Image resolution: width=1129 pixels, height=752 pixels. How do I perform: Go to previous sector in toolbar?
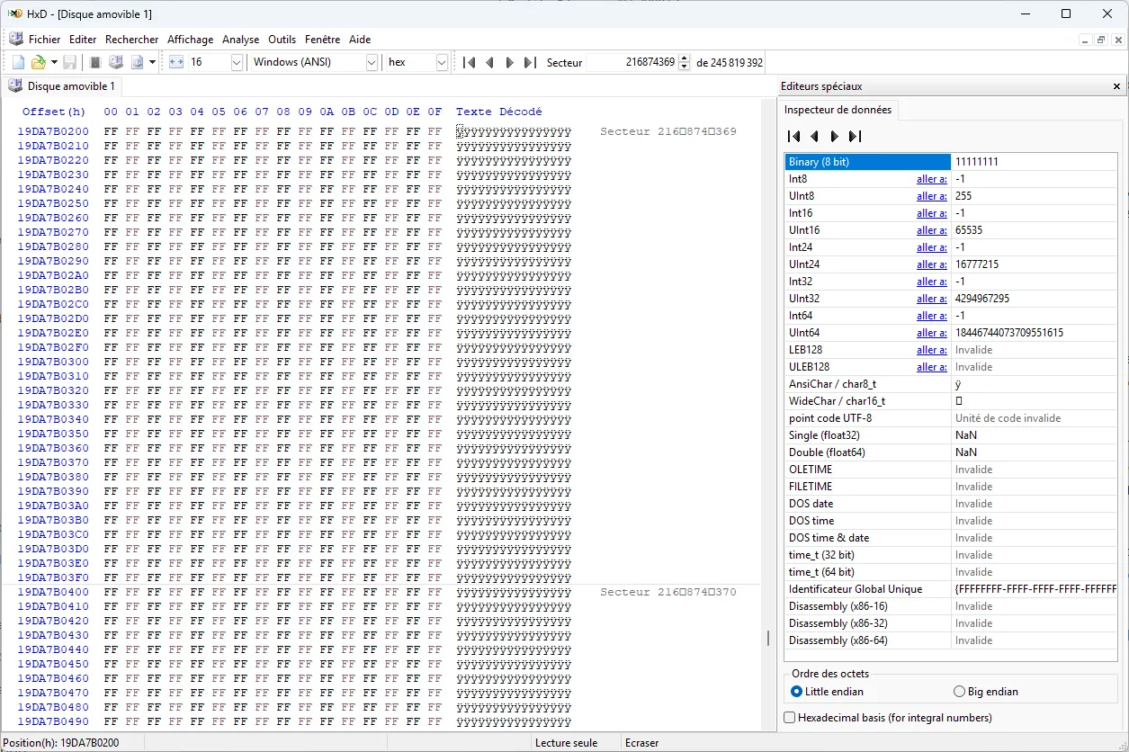(x=489, y=62)
